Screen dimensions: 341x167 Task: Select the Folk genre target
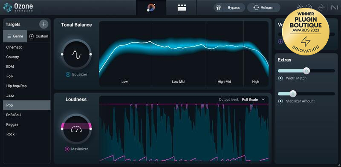[x=27, y=76]
